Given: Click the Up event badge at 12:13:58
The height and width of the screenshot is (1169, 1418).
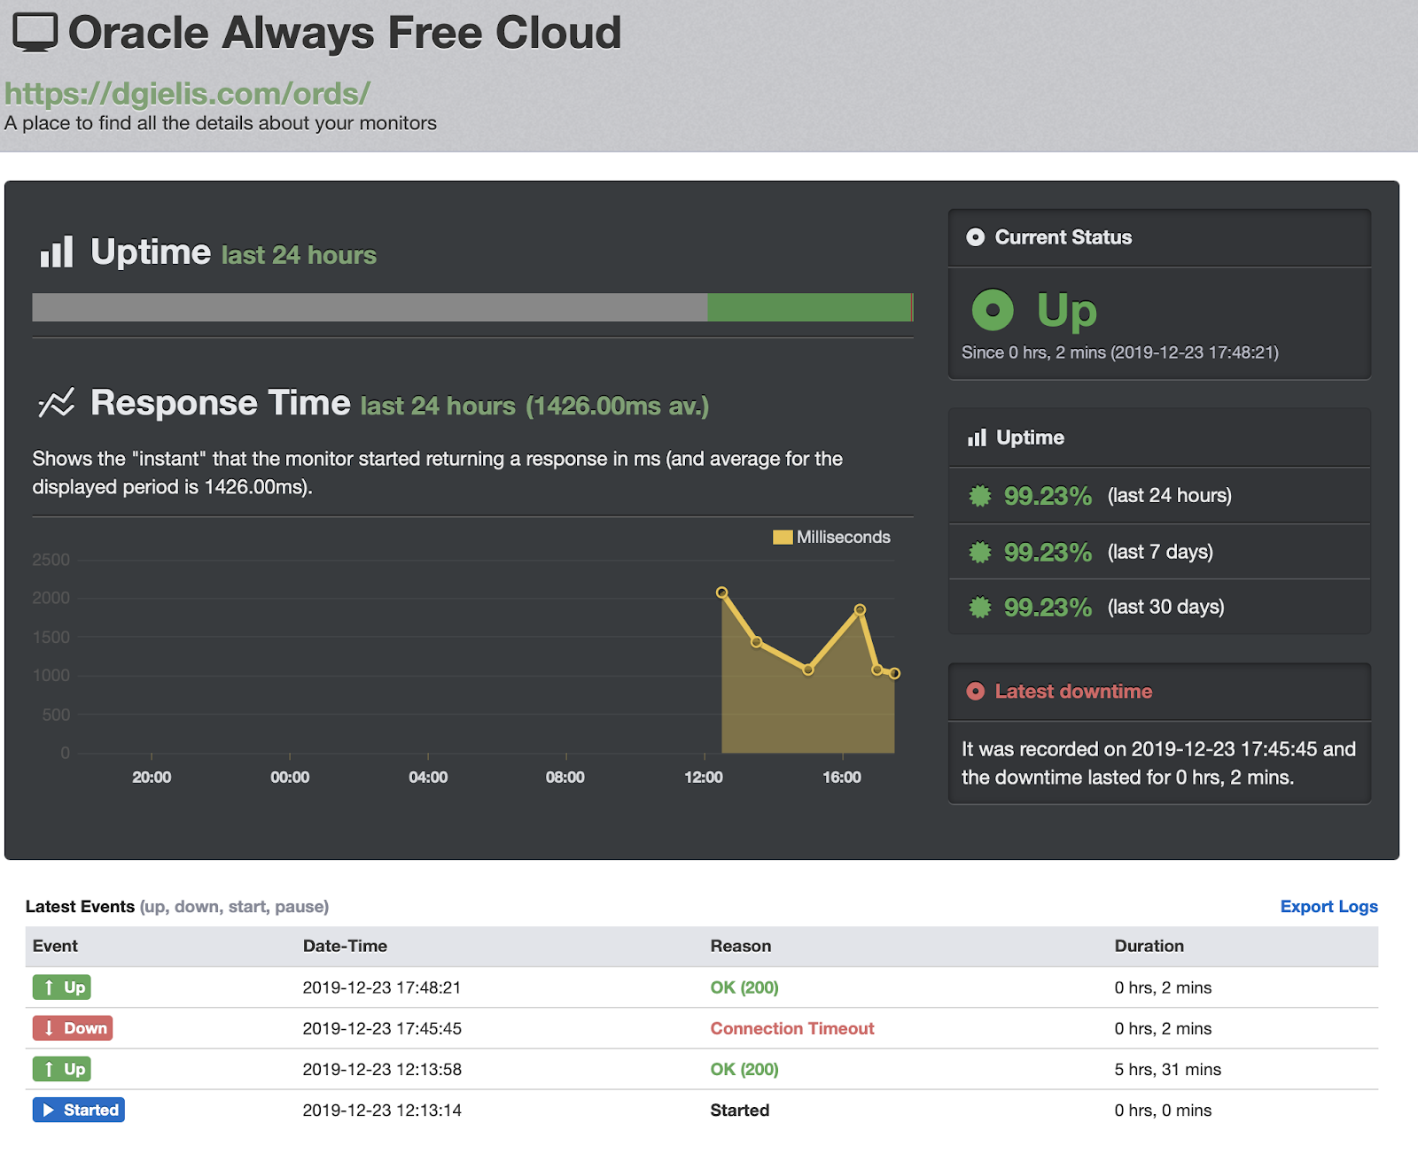Looking at the screenshot, I should [x=62, y=1068].
